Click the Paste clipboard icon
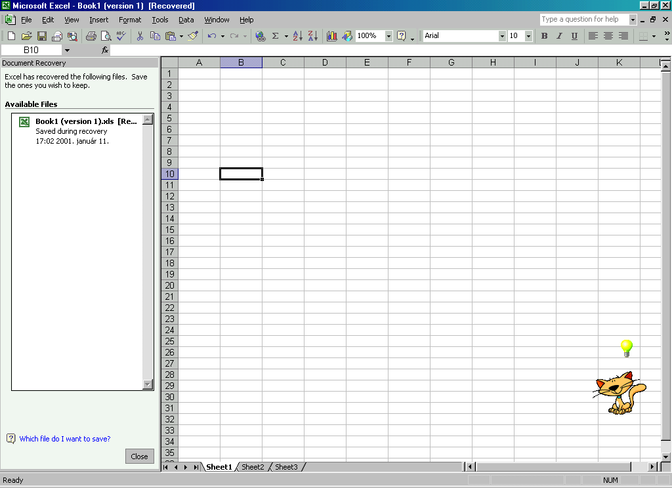Image resolution: width=672 pixels, height=488 pixels. point(171,36)
